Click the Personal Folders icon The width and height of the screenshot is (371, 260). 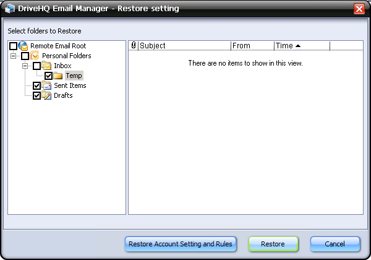point(35,56)
